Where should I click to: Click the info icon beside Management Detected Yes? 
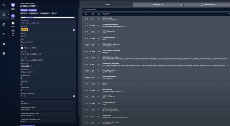(25, 96)
